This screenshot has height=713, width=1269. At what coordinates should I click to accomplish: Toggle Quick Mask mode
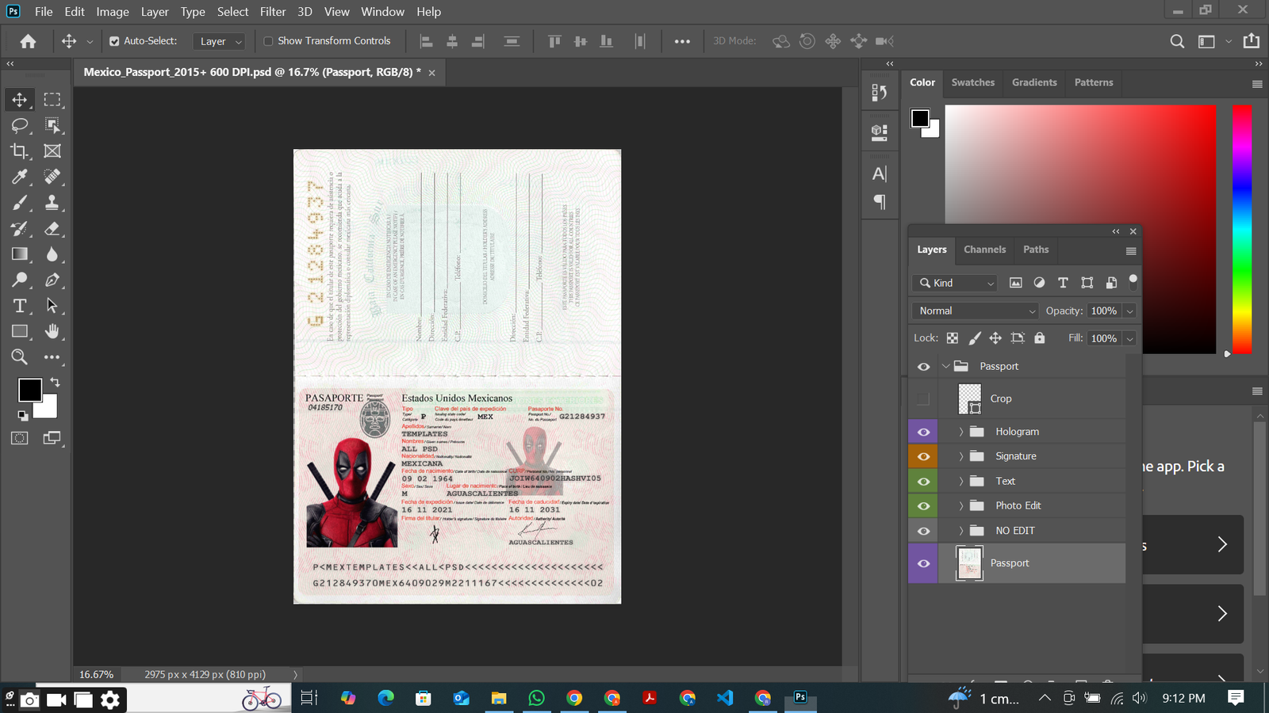[x=20, y=438]
